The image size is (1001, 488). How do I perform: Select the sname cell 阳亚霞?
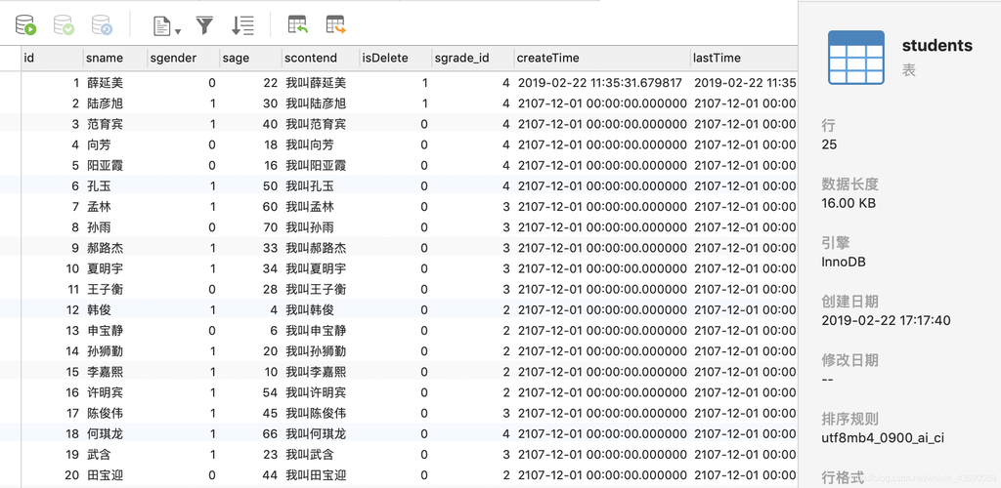click(x=106, y=166)
